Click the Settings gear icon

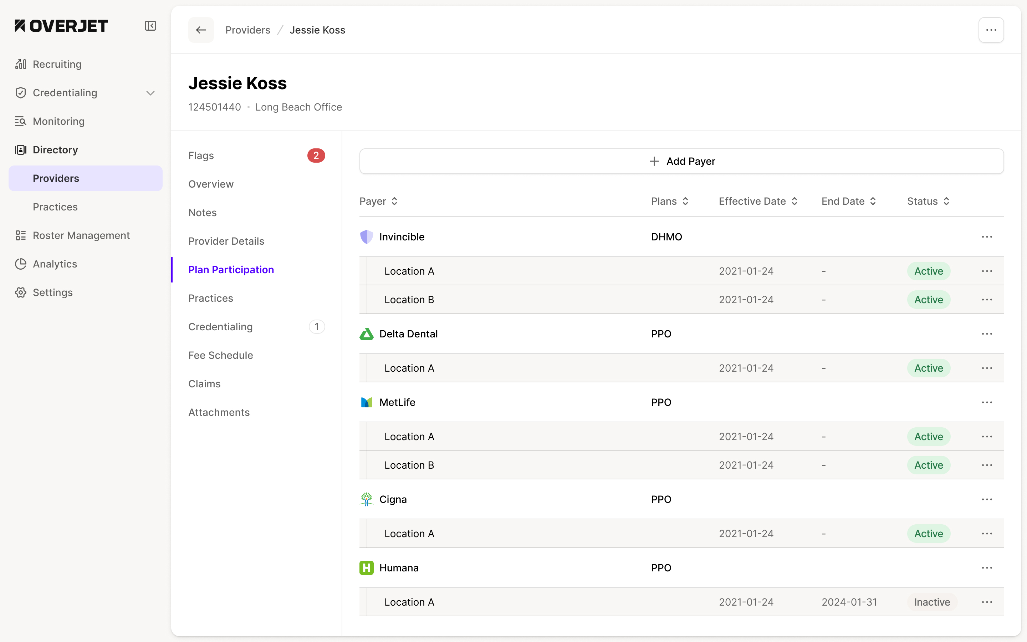pos(20,292)
